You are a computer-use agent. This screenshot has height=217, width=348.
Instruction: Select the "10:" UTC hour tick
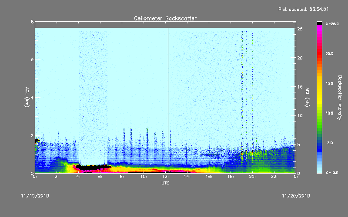pos(144,177)
